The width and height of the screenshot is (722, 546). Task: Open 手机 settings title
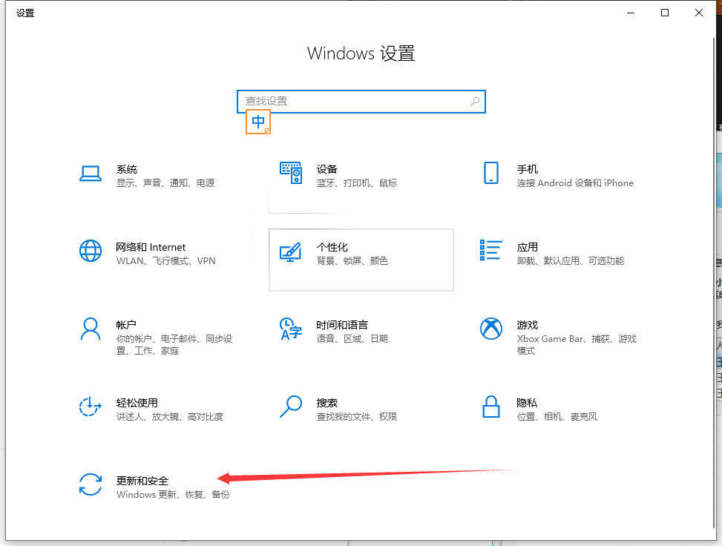[528, 169]
